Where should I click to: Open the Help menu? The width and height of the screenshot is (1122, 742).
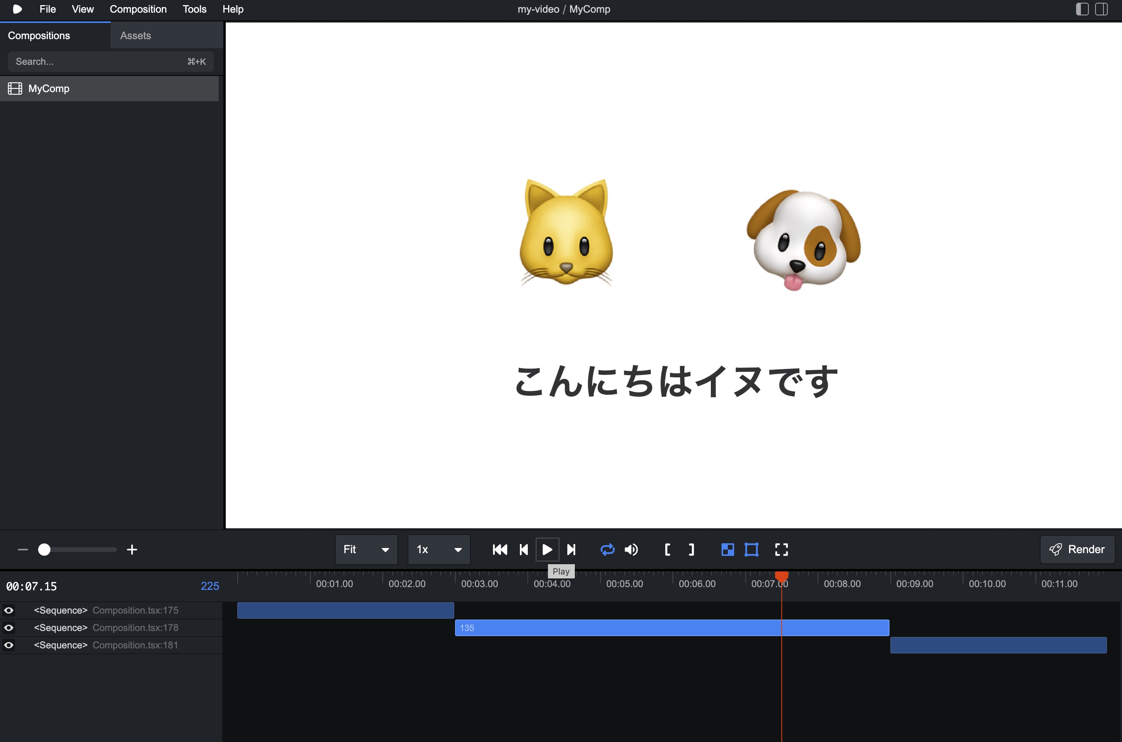point(233,9)
